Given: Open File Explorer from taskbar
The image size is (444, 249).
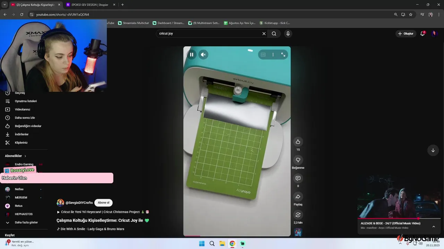Looking at the screenshot, I should click(222, 243).
